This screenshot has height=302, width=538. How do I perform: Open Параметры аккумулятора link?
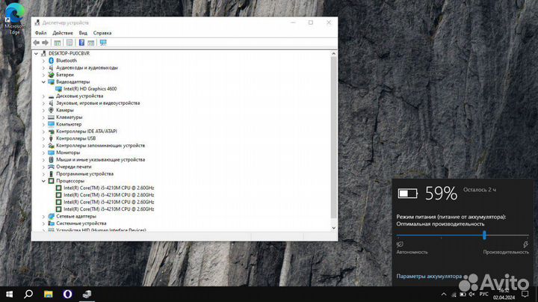pos(429,276)
